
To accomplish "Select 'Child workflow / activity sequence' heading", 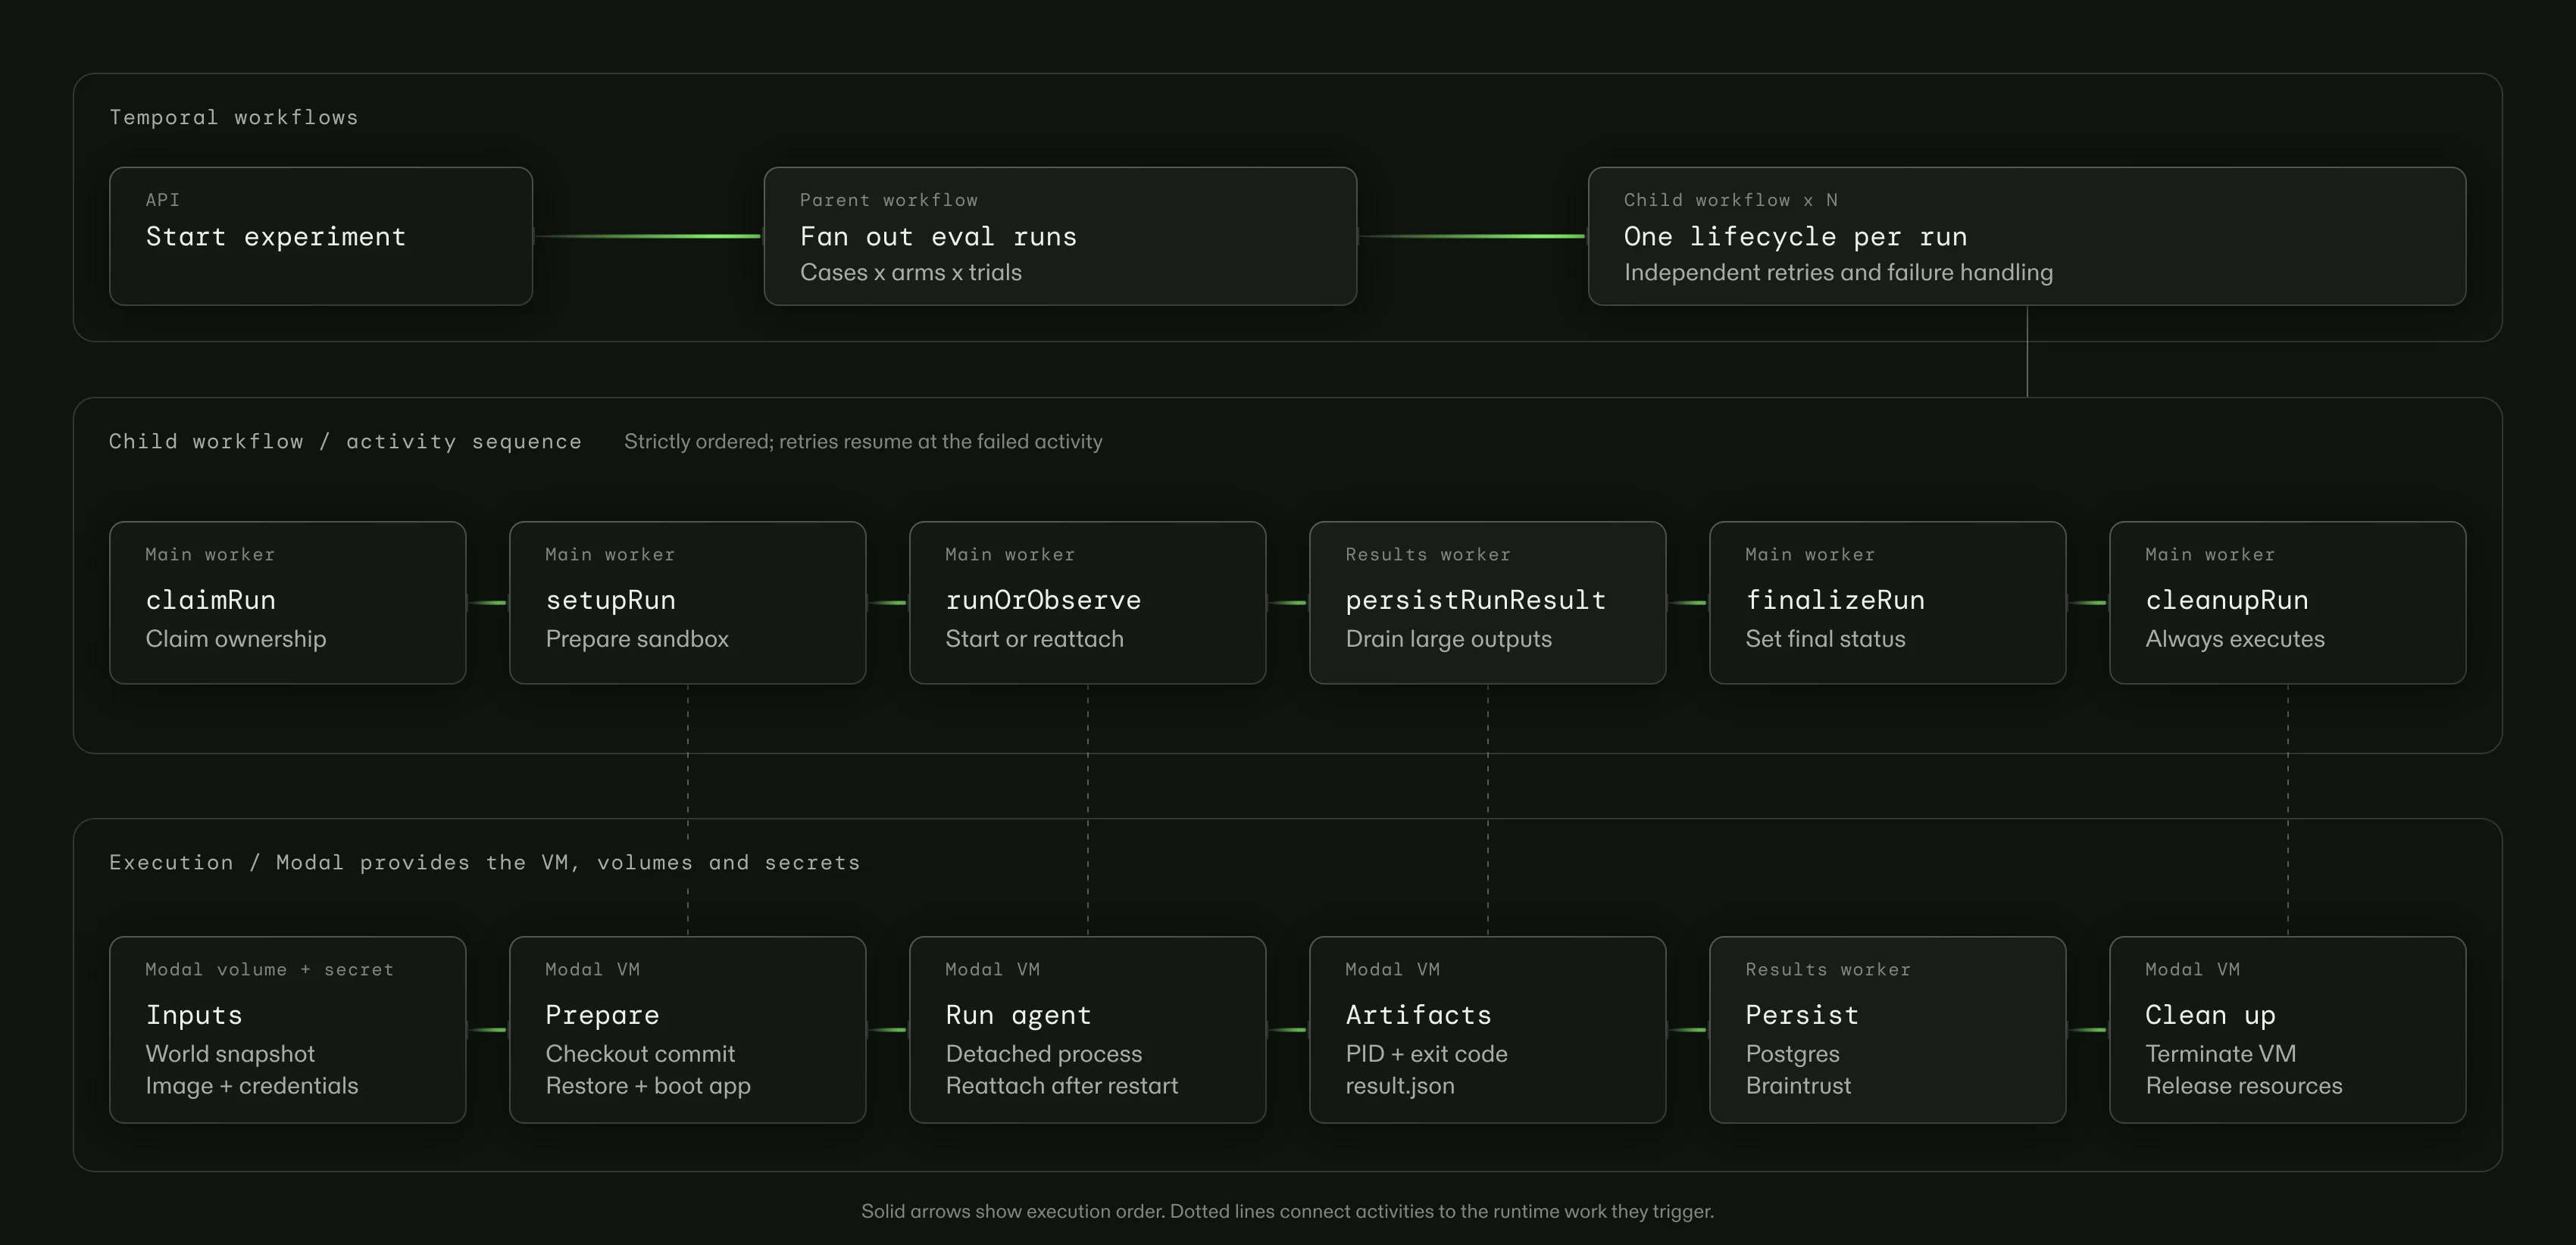I will click(345, 442).
